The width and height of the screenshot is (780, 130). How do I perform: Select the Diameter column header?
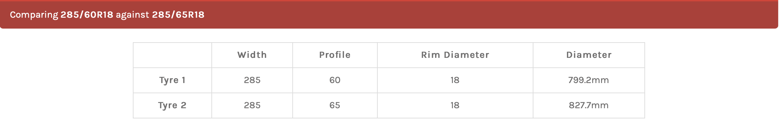[589, 55]
